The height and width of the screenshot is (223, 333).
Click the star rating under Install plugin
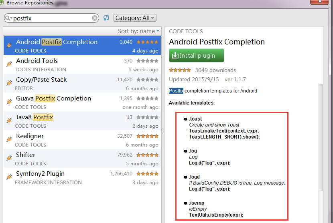coord(180,70)
